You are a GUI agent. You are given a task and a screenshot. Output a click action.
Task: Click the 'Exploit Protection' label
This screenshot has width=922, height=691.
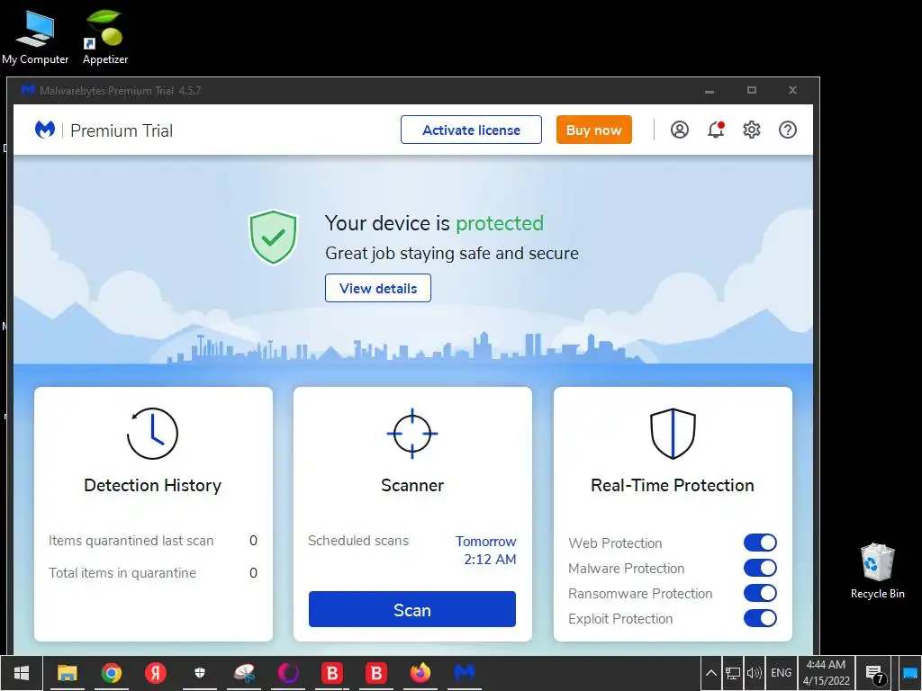pyautogui.click(x=620, y=619)
